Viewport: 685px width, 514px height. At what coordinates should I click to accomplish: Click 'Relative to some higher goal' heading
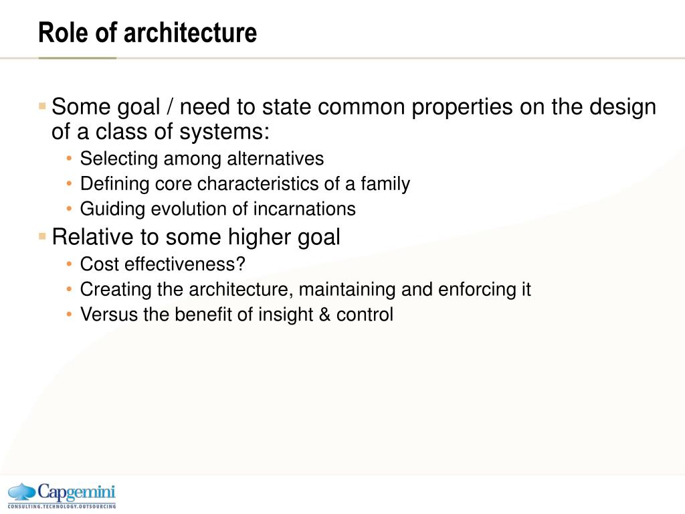click(196, 238)
